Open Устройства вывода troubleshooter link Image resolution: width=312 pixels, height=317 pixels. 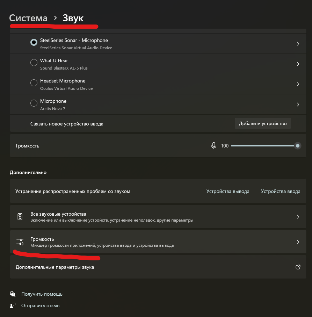[228, 191]
